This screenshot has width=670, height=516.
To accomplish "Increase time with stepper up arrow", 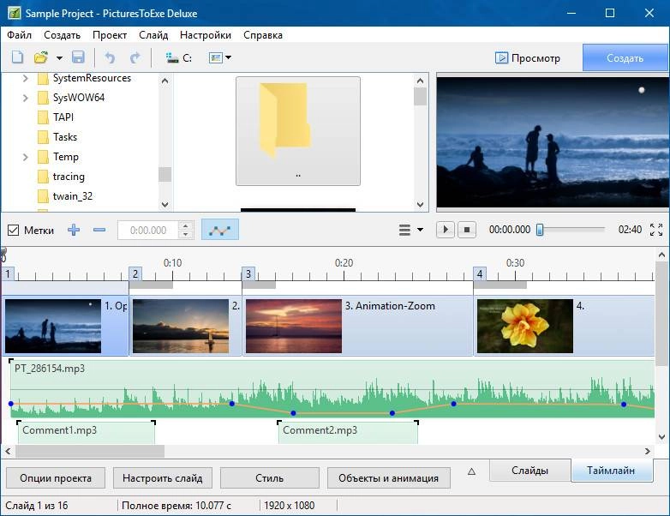I will 185,225.
